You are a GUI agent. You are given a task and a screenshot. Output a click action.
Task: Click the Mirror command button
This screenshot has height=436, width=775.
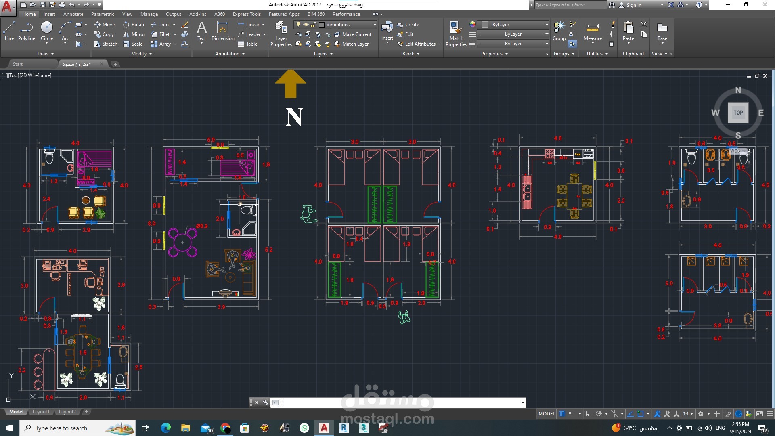134,34
